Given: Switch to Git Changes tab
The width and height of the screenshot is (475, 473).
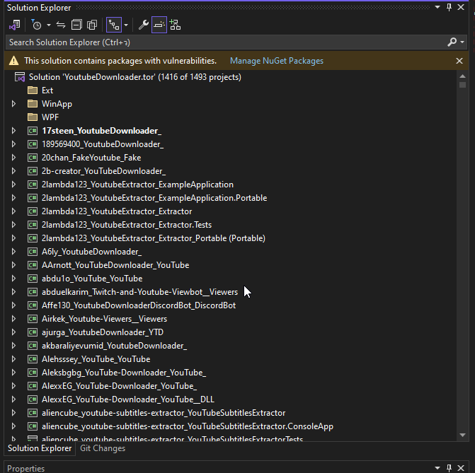Looking at the screenshot, I should tap(103, 448).
